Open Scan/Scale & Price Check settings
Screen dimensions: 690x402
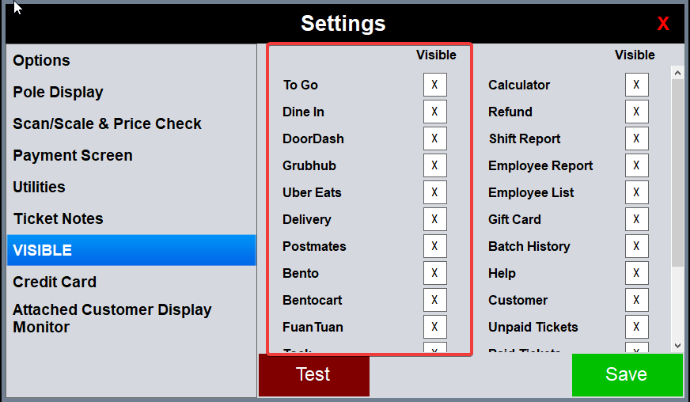pyautogui.click(x=107, y=124)
